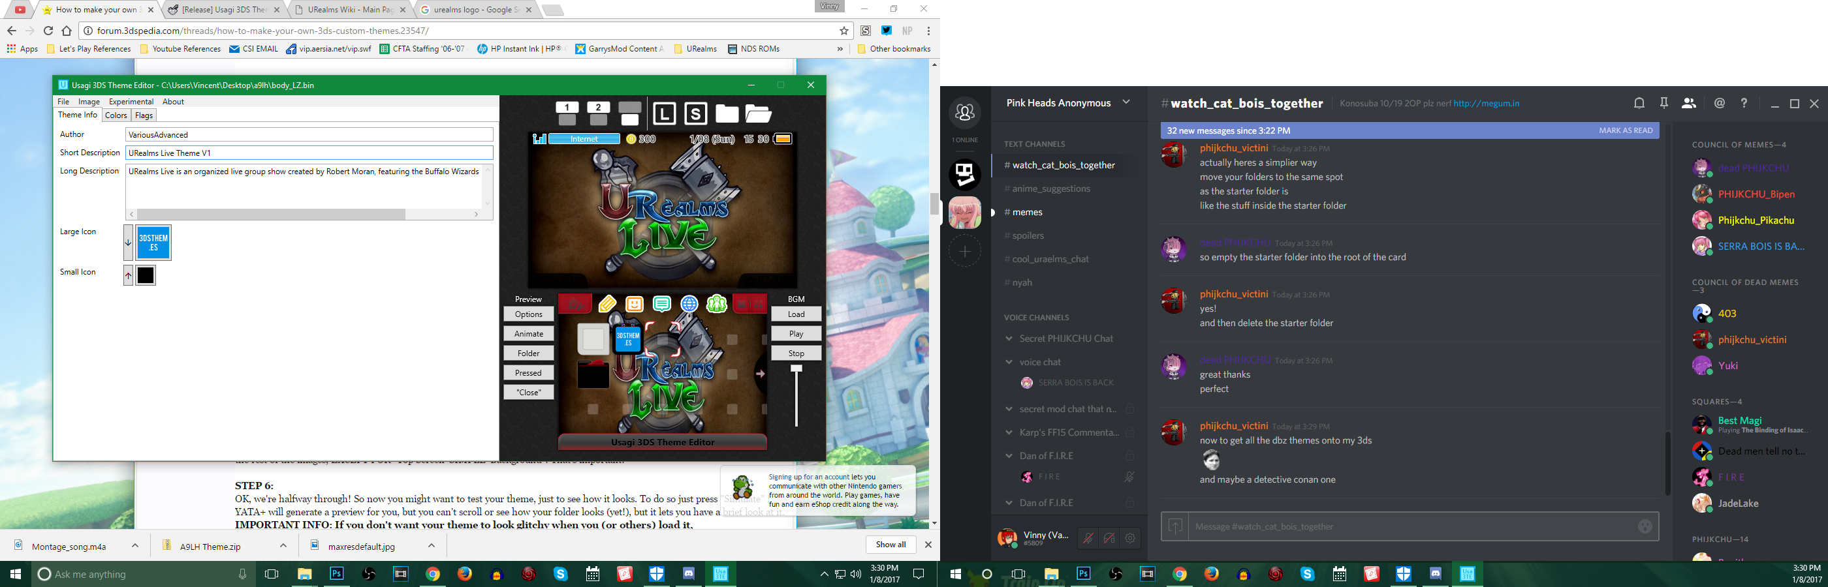The image size is (1828, 587).
Task: Load a BGM file
Action: [796, 314]
